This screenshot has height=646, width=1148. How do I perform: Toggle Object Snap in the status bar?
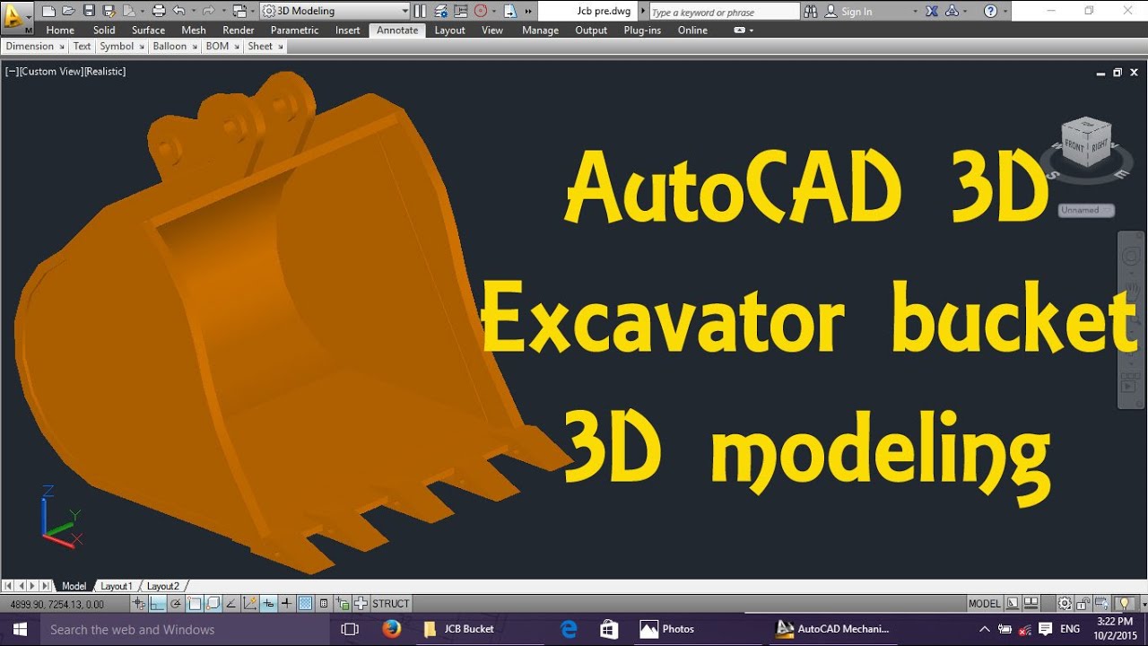point(194,604)
